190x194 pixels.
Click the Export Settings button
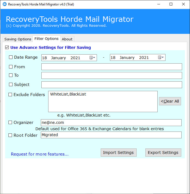point(163,153)
